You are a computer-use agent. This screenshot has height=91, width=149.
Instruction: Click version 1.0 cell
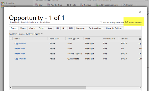point(122,49)
